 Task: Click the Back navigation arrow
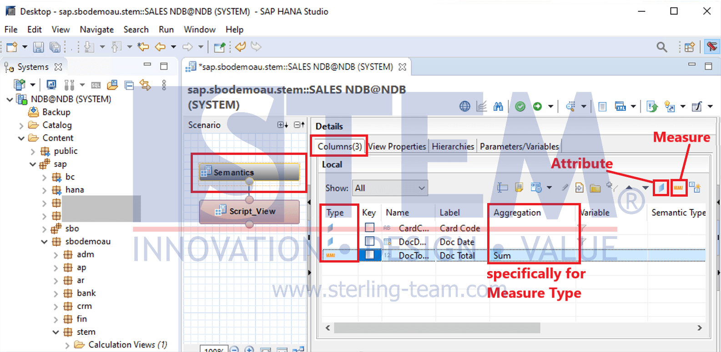[x=160, y=47]
